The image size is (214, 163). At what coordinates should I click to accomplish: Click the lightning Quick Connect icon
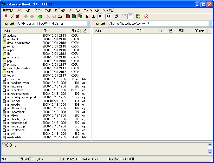coord(12,17)
